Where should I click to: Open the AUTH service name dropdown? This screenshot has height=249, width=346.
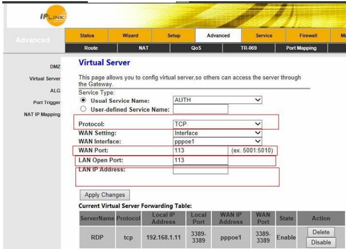point(217,100)
